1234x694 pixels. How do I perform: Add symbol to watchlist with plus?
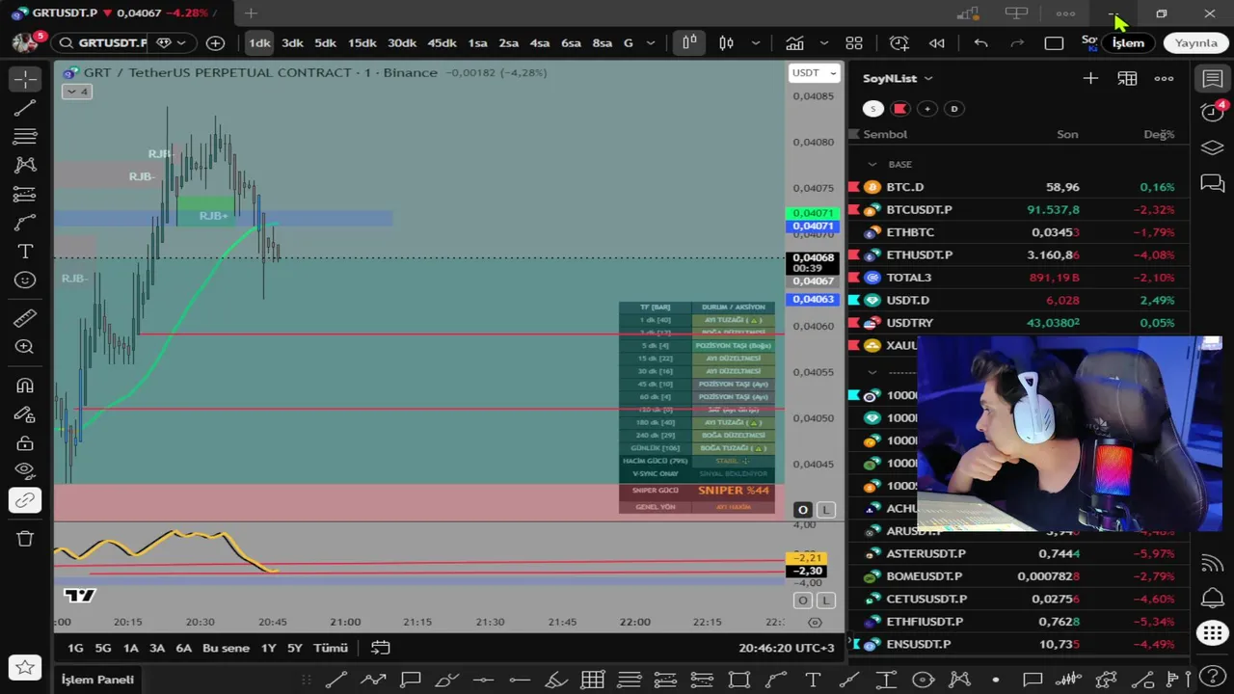(x=1090, y=78)
